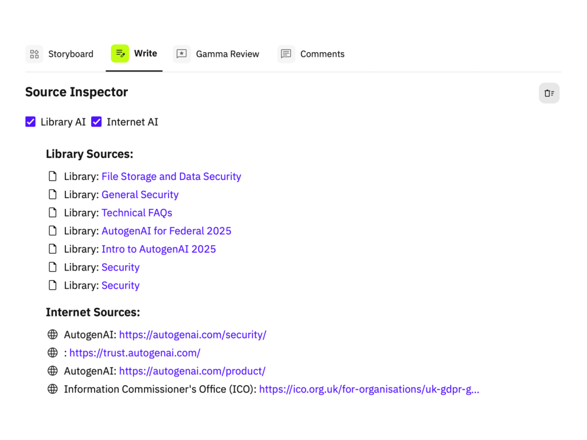Disable the Internet AI checkbox

tap(97, 122)
